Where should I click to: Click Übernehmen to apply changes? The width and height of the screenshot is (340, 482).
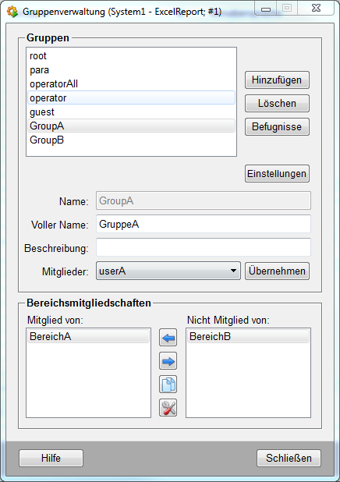277,271
